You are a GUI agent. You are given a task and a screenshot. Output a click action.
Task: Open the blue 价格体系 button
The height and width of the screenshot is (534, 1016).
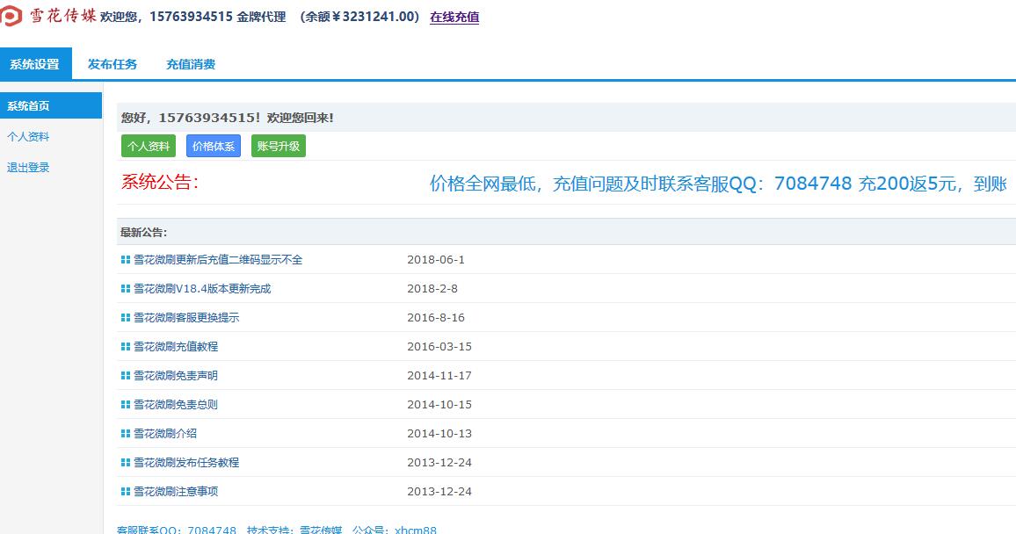(x=214, y=147)
